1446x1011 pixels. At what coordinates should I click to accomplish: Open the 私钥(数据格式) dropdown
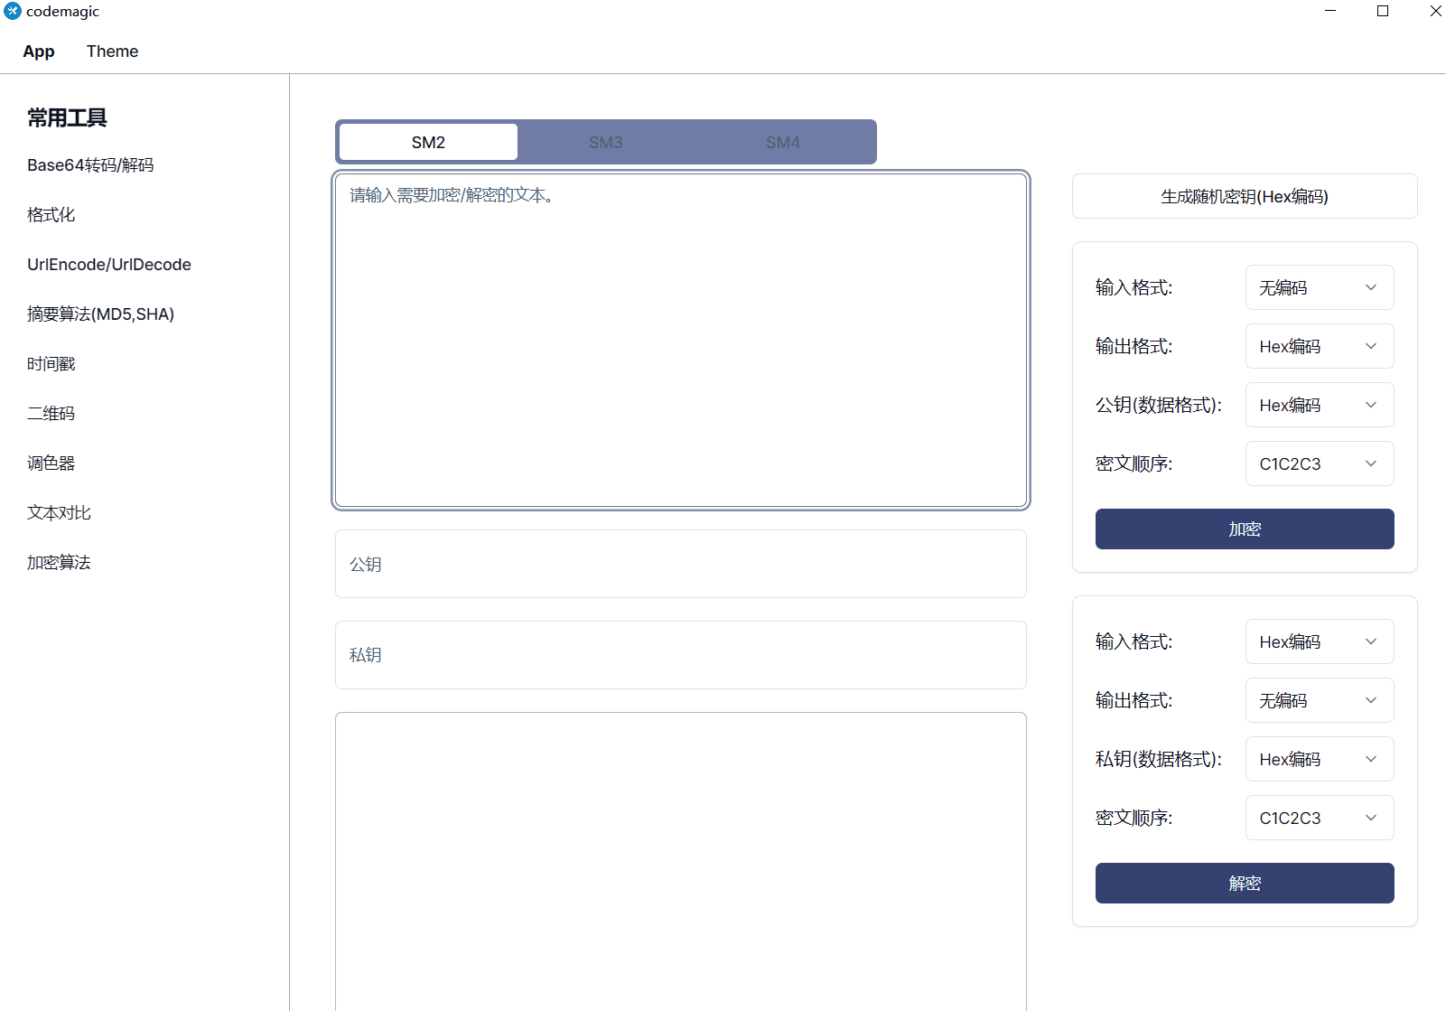point(1319,759)
